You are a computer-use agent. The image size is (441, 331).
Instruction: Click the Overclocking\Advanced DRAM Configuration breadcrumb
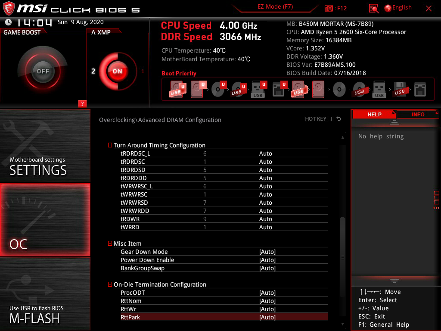click(x=160, y=120)
